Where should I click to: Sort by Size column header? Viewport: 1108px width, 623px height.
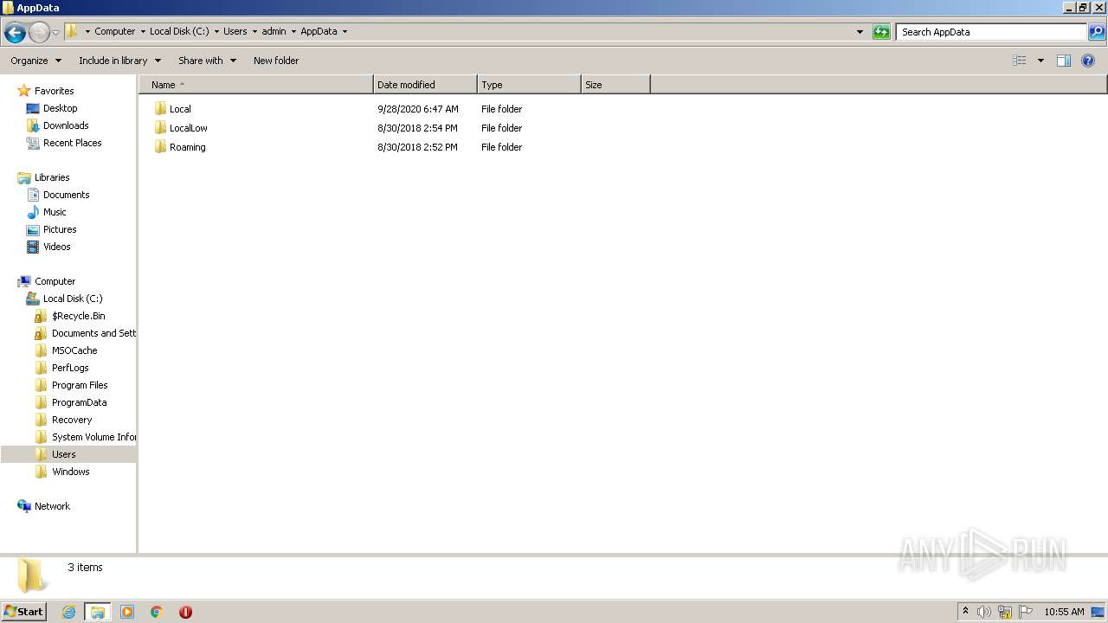coord(615,85)
